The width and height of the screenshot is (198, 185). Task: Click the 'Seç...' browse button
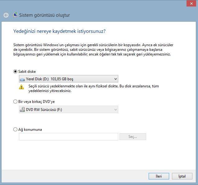(133, 137)
